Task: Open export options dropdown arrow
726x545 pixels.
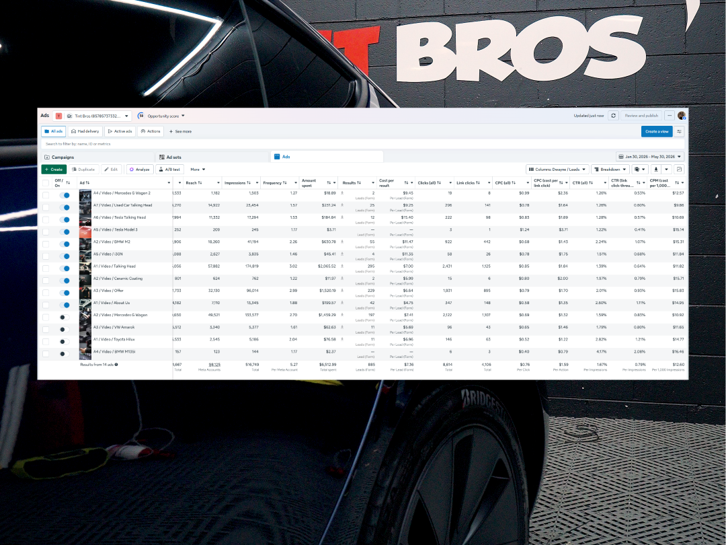Action: click(667, 170)
